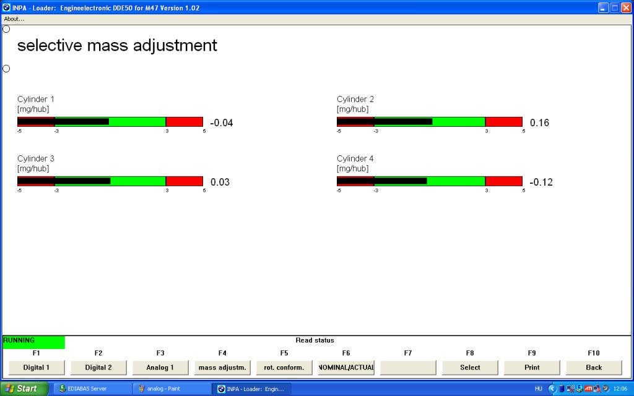The image size is (634, 396).
Task: Click the 12:06 system clock
Action: pos(620,389)
